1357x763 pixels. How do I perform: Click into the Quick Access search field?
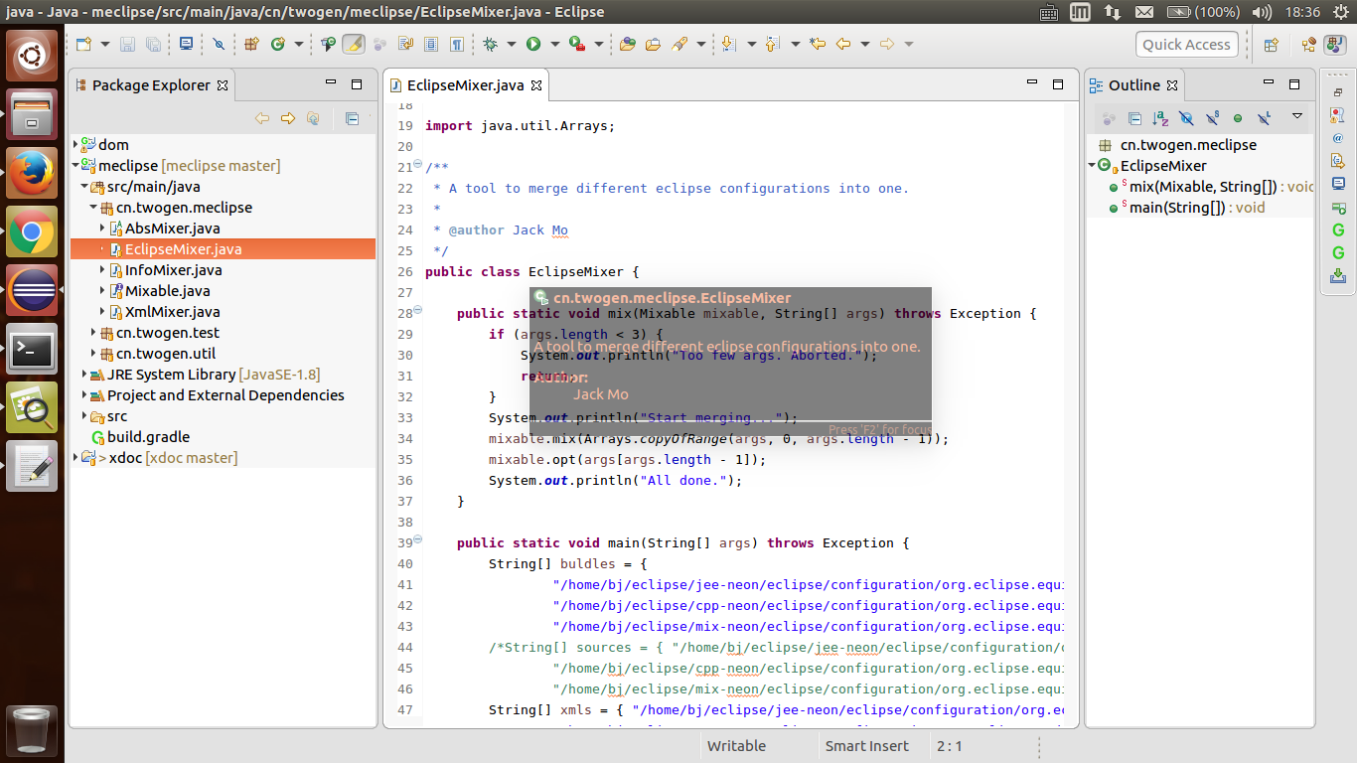1186,44
